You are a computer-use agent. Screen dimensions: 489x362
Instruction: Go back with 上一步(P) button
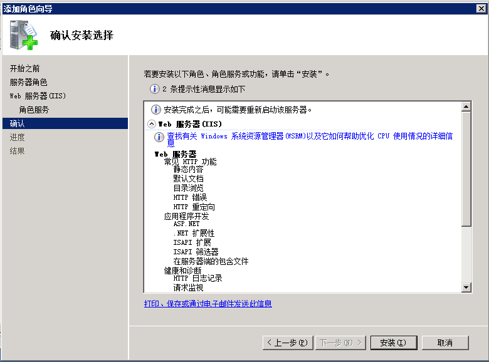click(288, 343)
